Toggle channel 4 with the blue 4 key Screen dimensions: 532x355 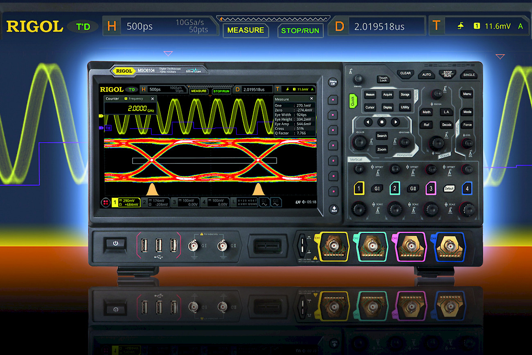pyautogui.click(x=467, y=188)
